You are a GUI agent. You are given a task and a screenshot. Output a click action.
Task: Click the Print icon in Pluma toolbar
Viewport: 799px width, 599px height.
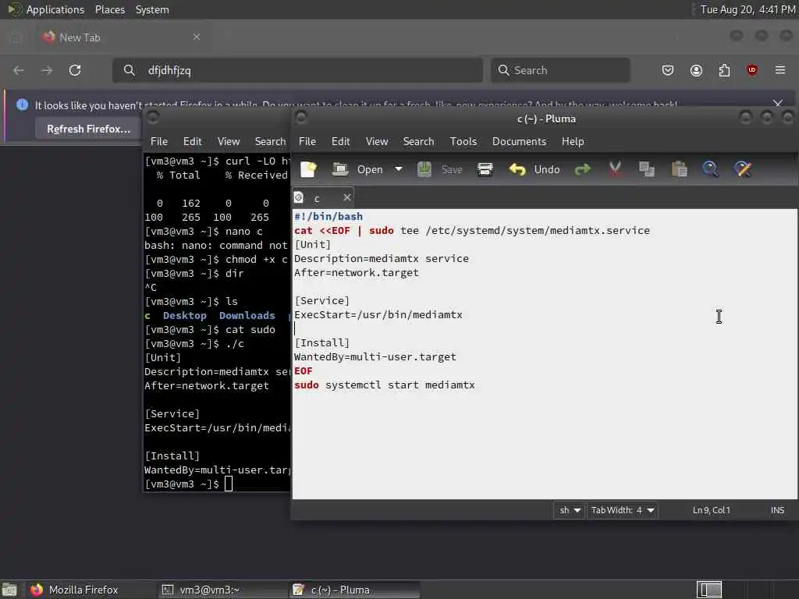pyautogui.click(x=485, y=169)
